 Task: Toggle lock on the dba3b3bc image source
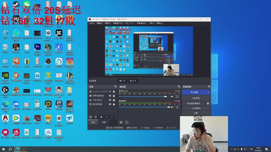[114, 92]
